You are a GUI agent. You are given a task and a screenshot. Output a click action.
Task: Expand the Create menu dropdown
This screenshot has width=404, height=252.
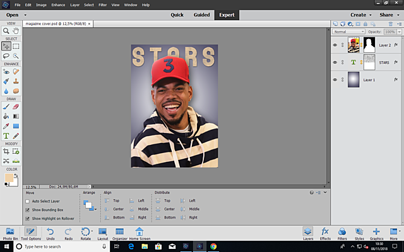371,15
